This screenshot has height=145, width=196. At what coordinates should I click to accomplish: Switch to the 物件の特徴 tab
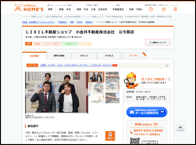(59, 56)
